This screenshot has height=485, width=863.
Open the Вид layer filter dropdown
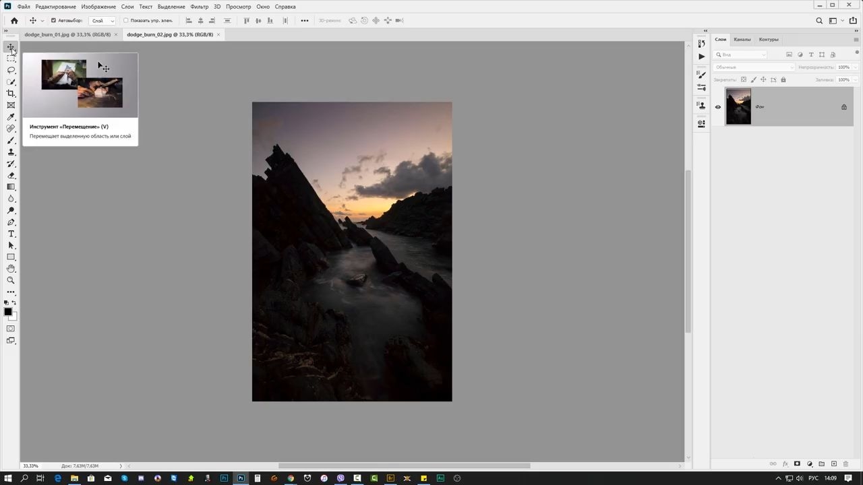(741, 55)
